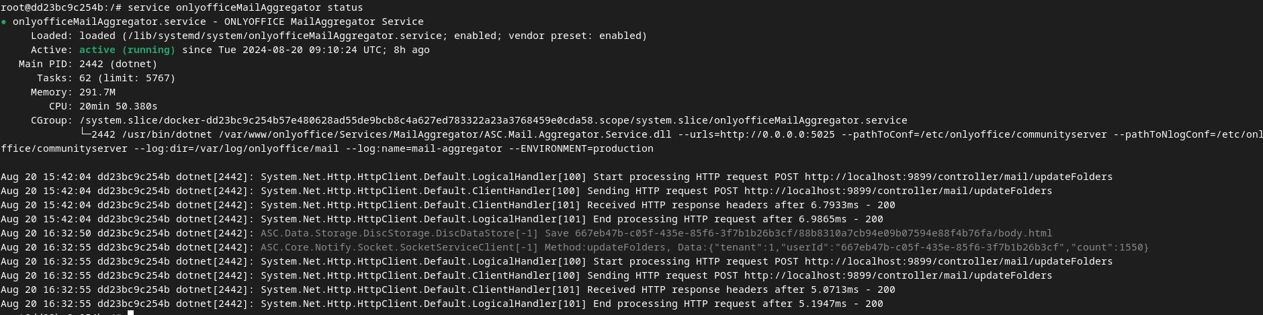
Task: Click the CPU time 20min 50.380s
Action: click(x=118, y=106)
